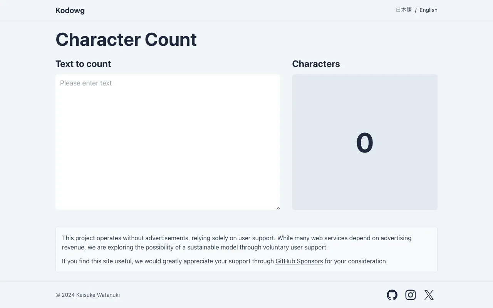Click the "Please enter text" placeholder

tap(86, 83)
